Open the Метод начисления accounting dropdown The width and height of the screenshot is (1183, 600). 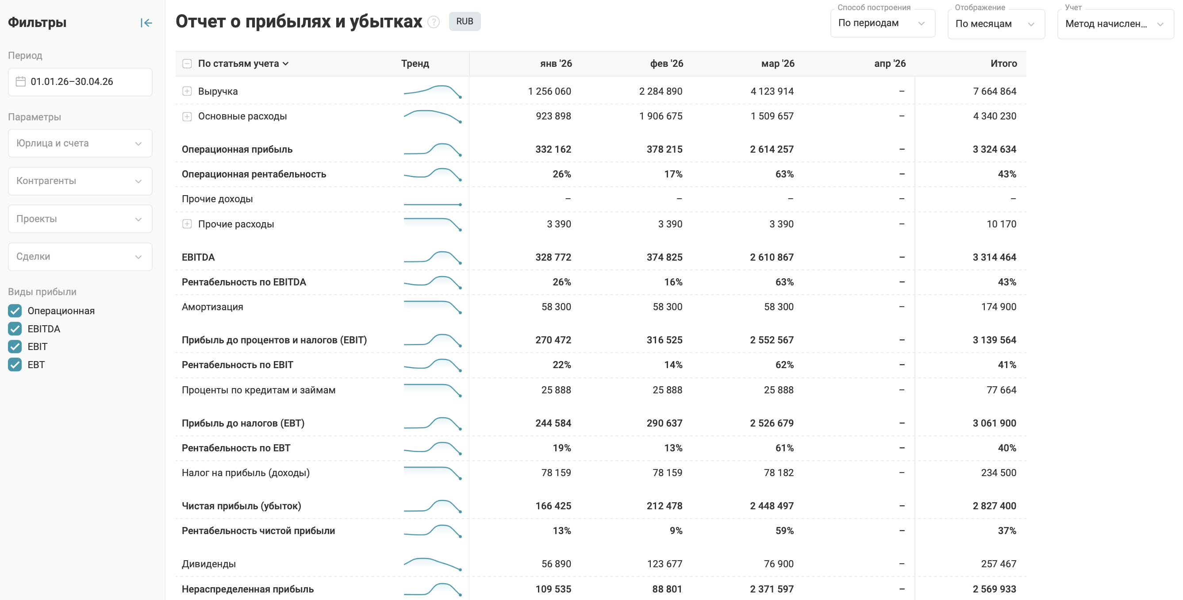click(x=1114, y=24)
